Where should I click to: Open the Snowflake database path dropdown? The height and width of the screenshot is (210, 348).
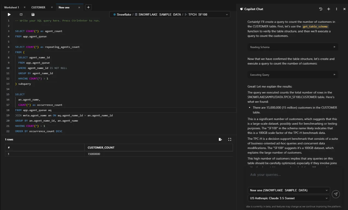tap(170, 14)
